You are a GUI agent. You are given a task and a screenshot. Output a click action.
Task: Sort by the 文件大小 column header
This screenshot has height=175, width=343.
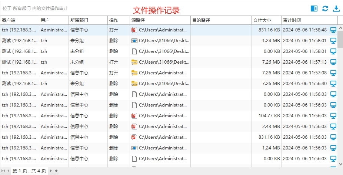pos(266,20)
